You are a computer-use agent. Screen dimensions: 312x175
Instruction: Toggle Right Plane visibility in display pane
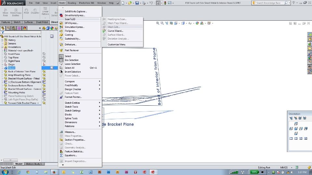click(44, 61)
